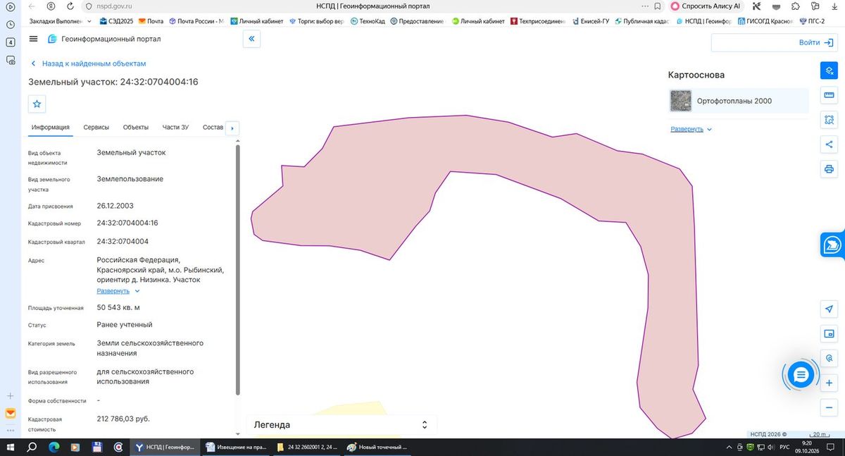This screenshot has height=456, width=845.
Task: Collapse the side panel with the double-chevron button
Action: (x=251, y=39)
